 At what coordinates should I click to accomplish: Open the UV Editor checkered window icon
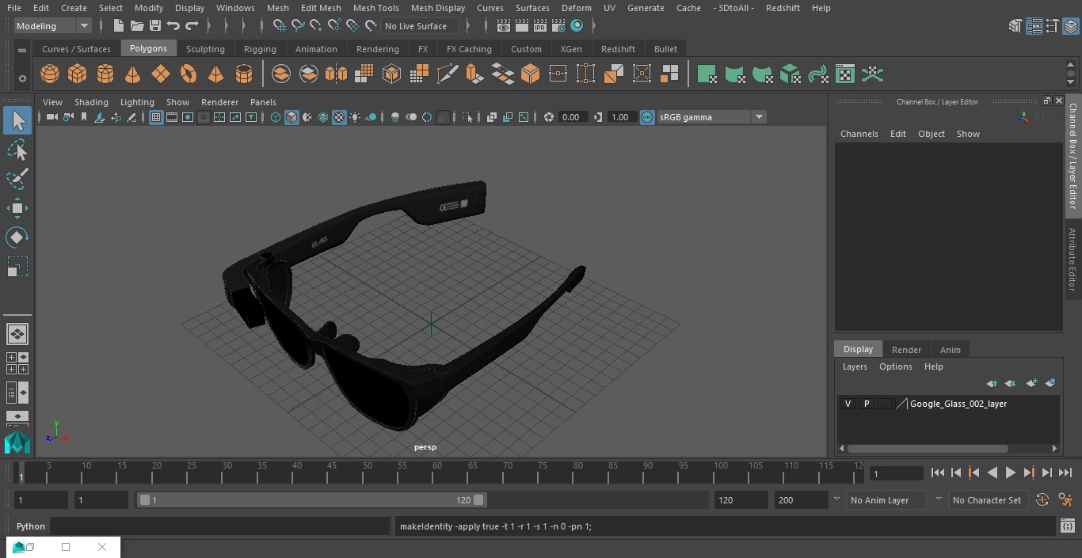click(x=845, y=74)
